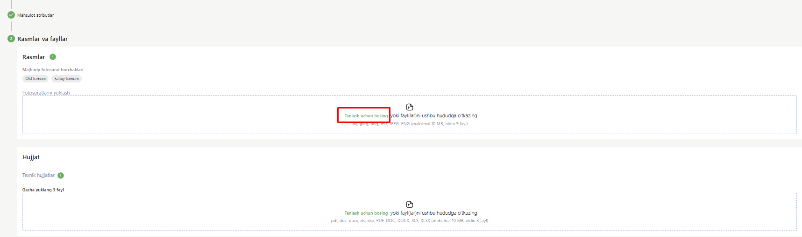
Task: Click 'Tanlash uchun bosing' link for photos
Action: click(366, 116)
